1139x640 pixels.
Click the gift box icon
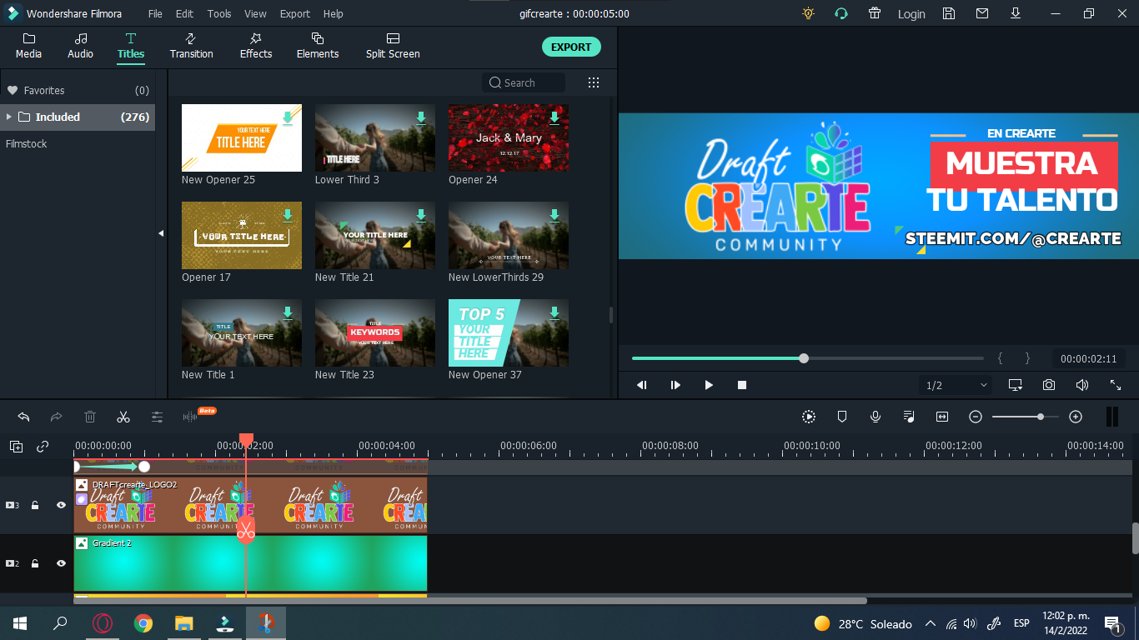point(875,13)
